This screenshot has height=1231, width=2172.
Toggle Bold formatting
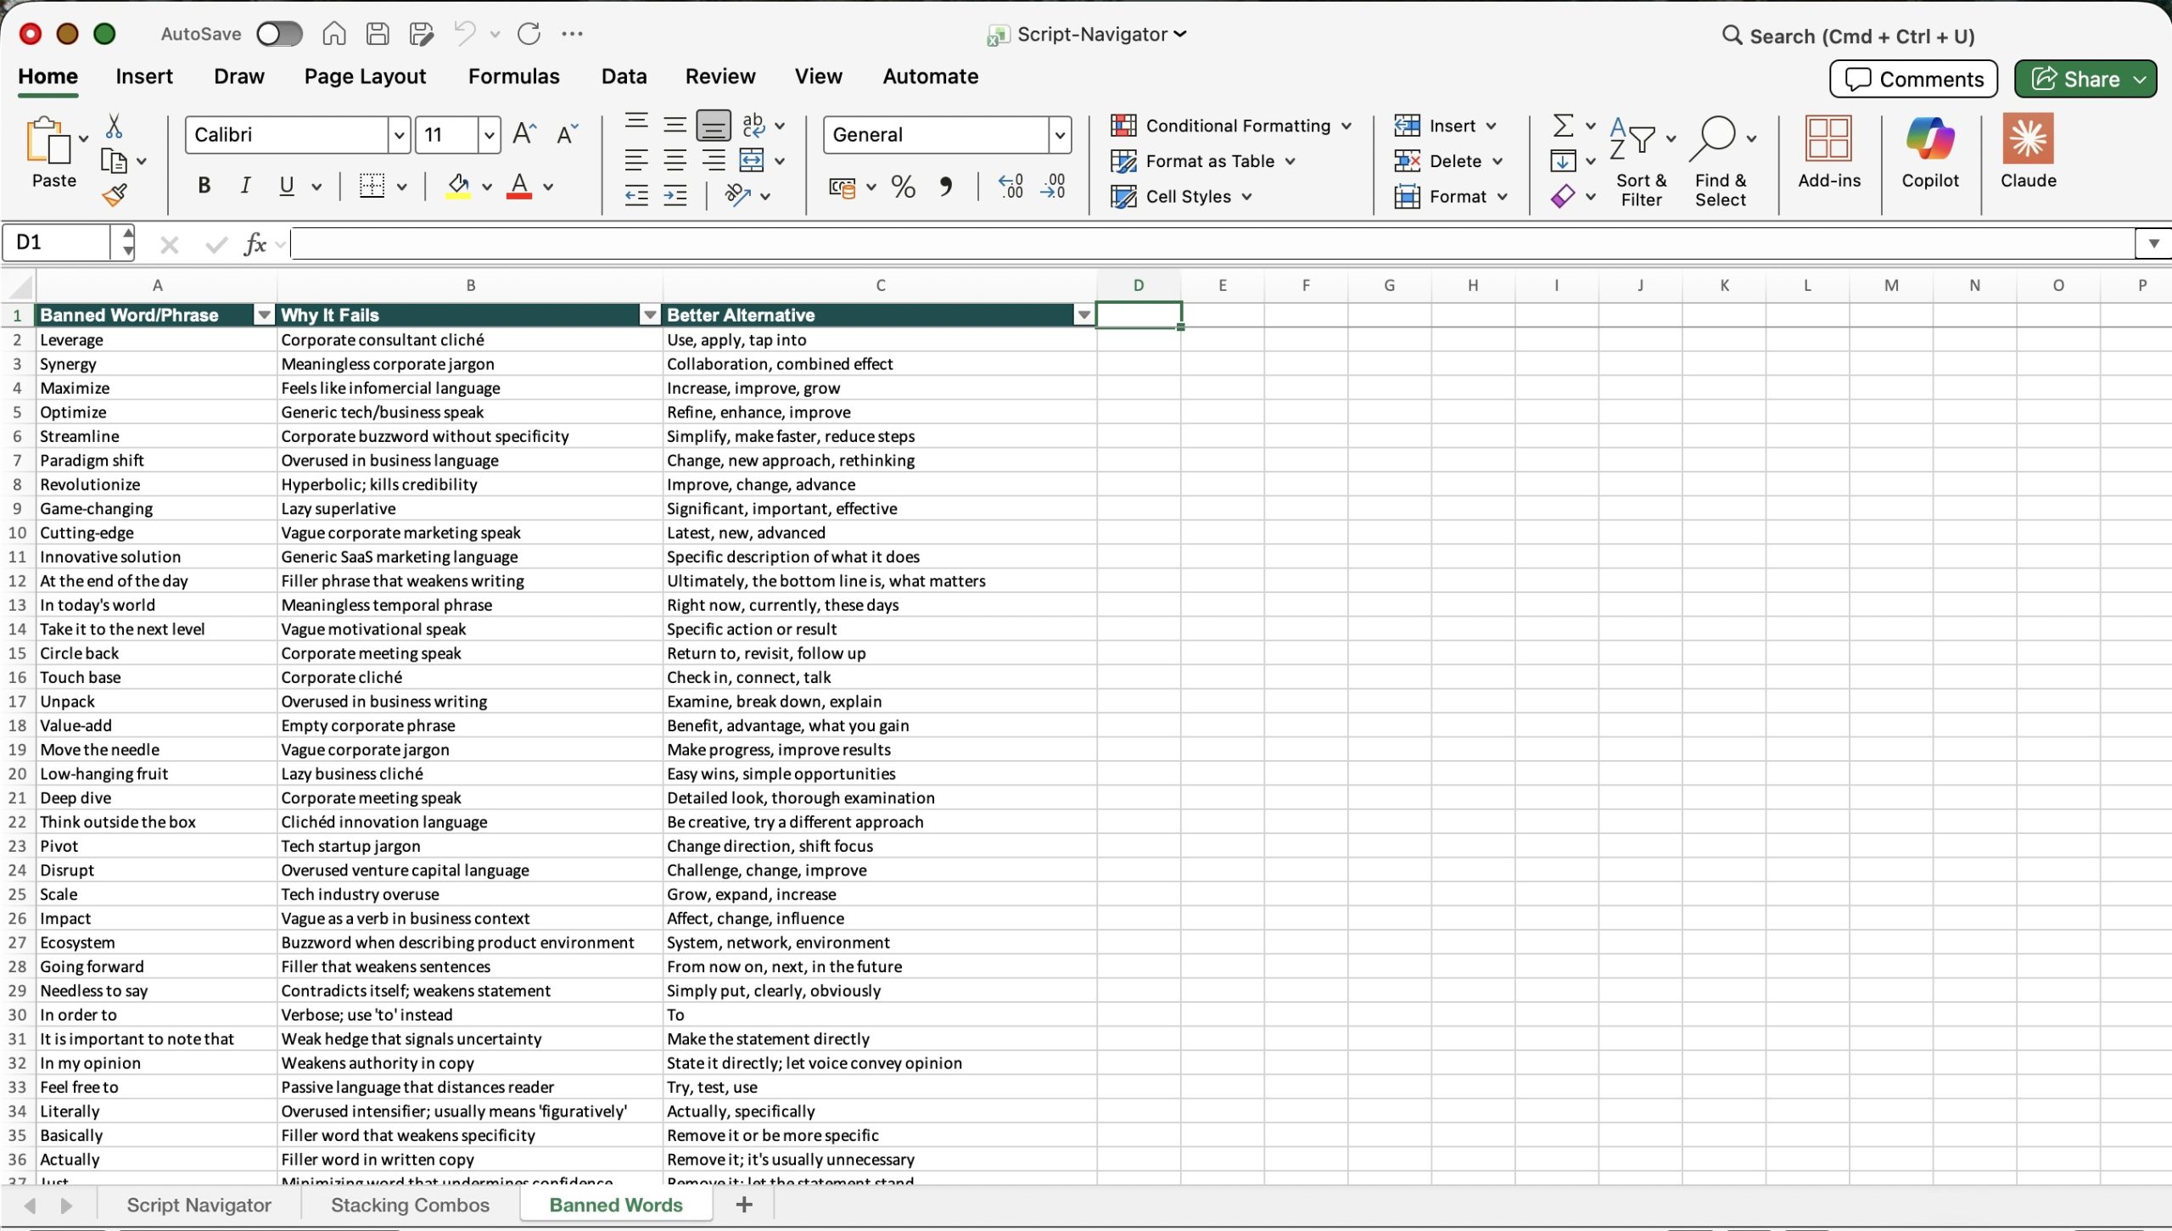pyautogui.click(x=204, y=186)
